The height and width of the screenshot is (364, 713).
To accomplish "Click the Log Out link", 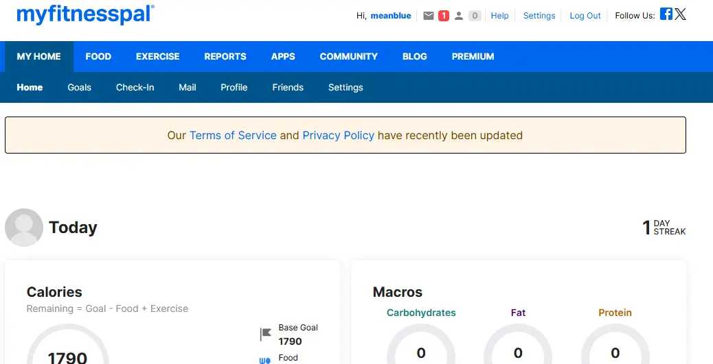I will [x=585, y=16].
